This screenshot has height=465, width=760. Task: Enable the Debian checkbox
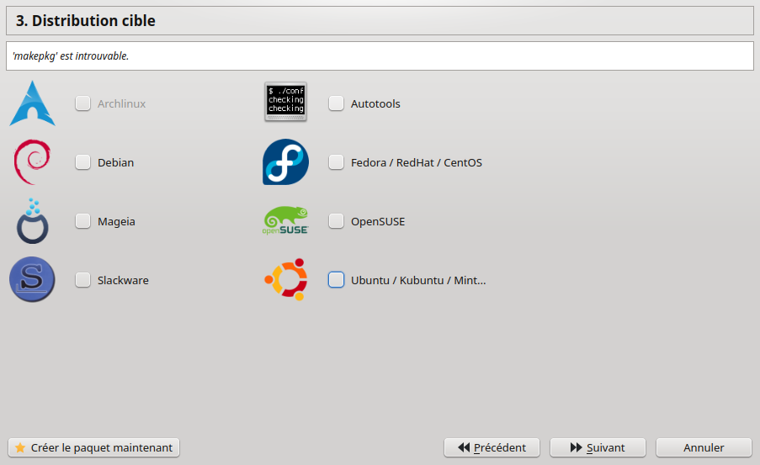pyautogui.click(x=82, y=161)
